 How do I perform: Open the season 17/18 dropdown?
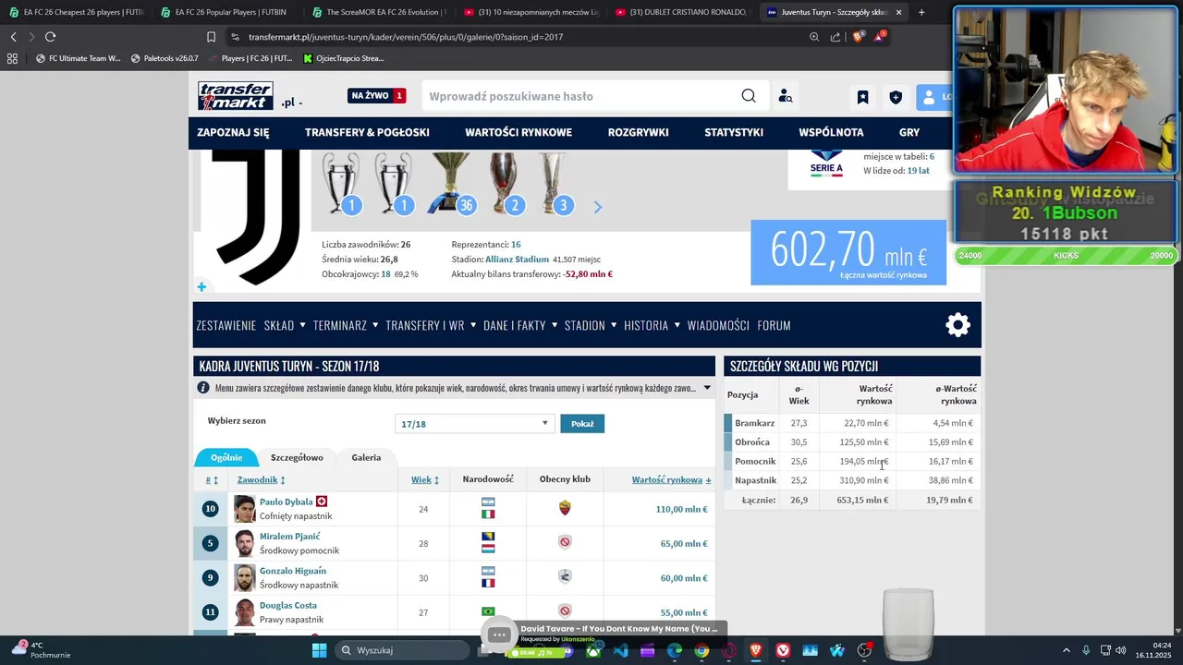click(474, 424)
